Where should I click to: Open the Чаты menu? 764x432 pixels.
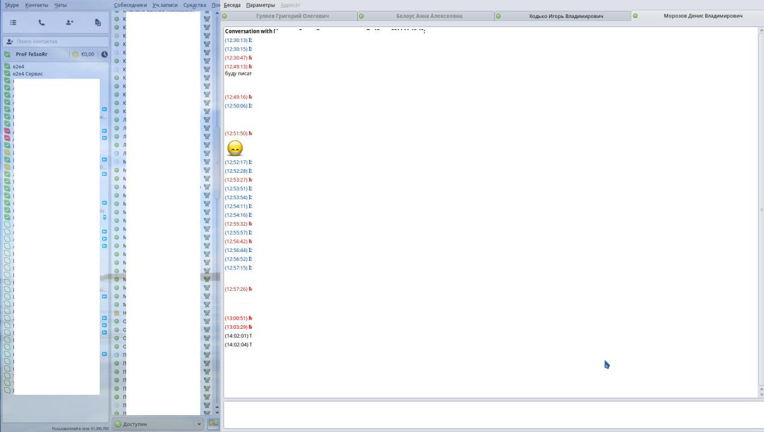[61, 5]
